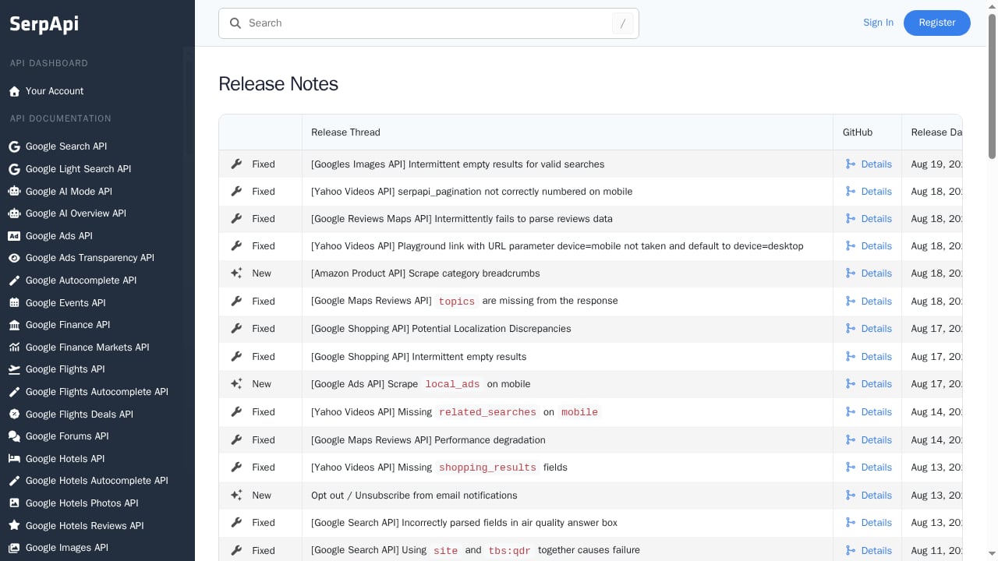998x561 pixels.
Task: Click the chart icon beside Google Finance Markets API
Action: tap(14, 348)
